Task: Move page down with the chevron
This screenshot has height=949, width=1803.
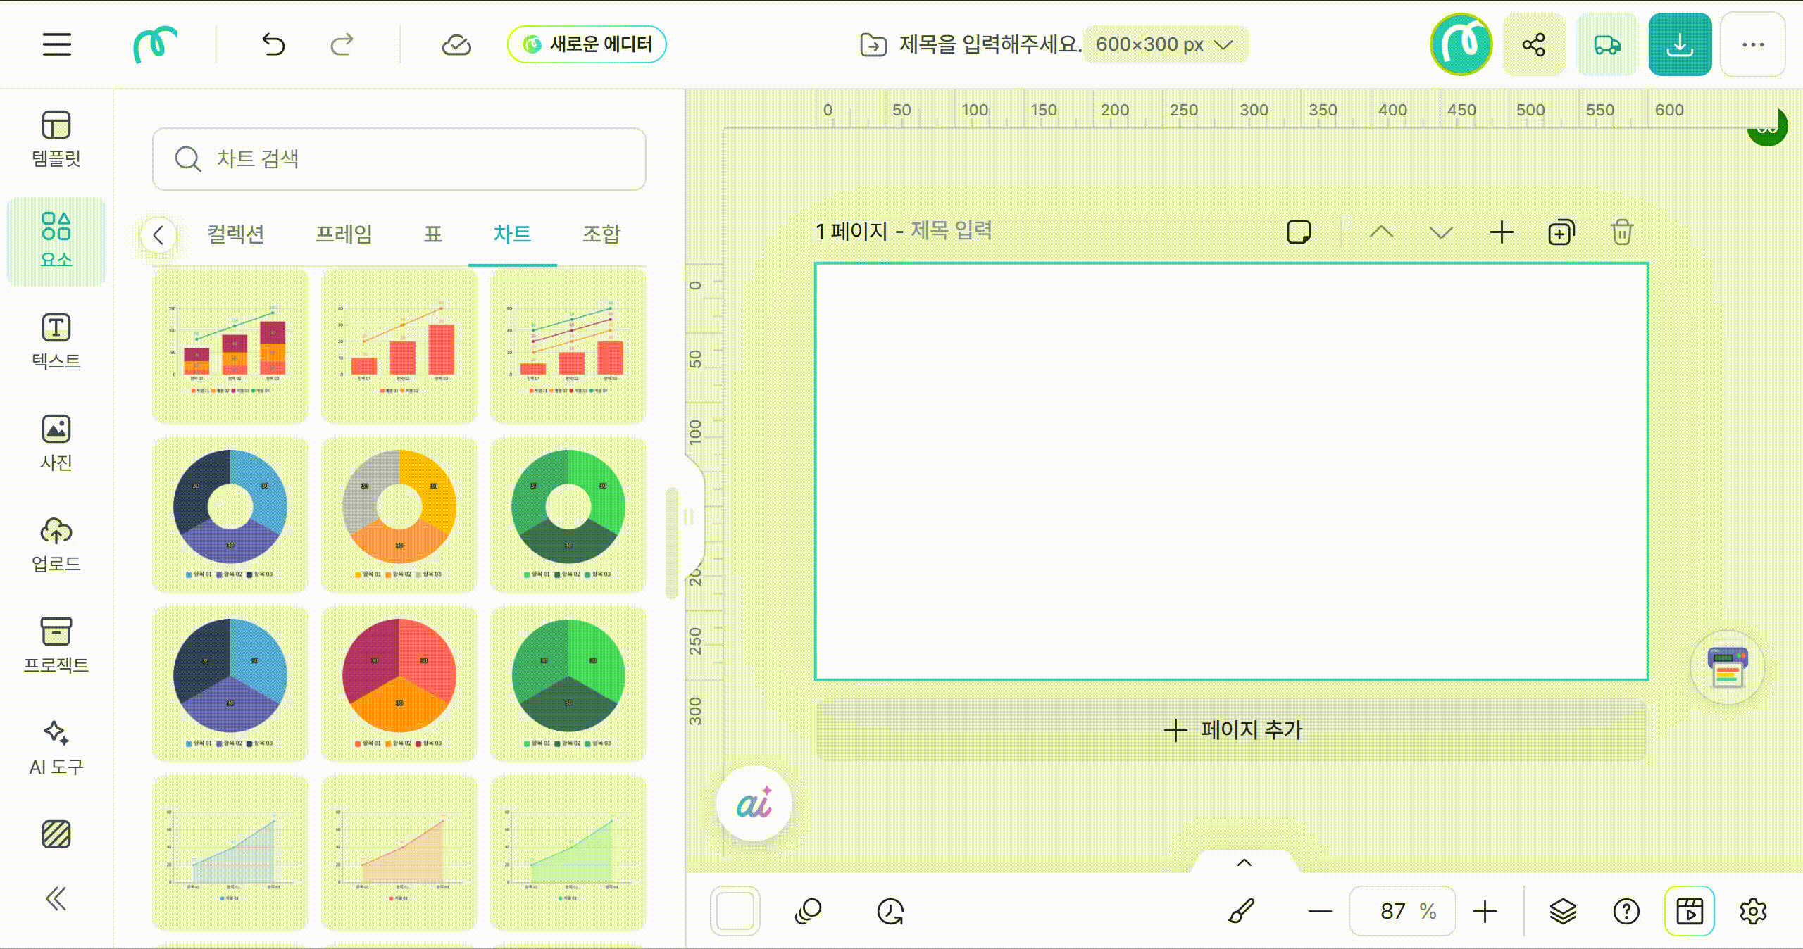Action: tap(1441, 232)
